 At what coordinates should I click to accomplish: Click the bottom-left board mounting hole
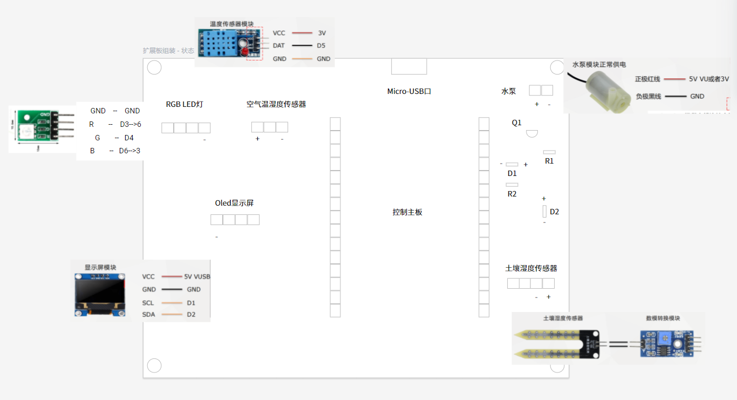pos(154,365)
